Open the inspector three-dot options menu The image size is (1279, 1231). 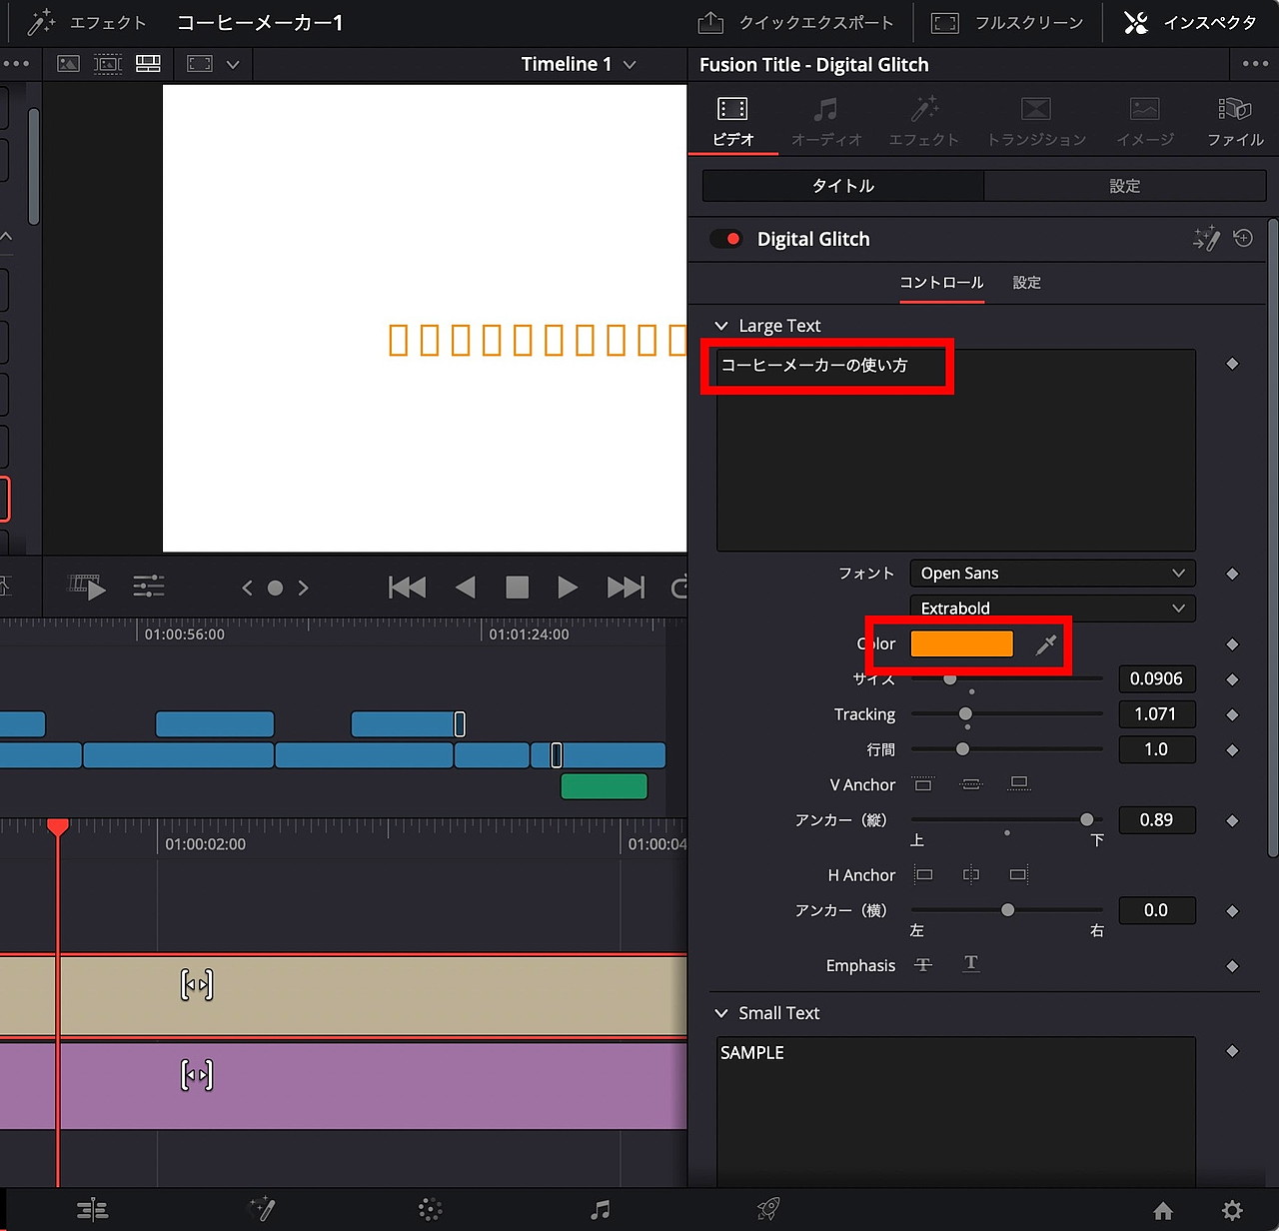coord(1255,64)
